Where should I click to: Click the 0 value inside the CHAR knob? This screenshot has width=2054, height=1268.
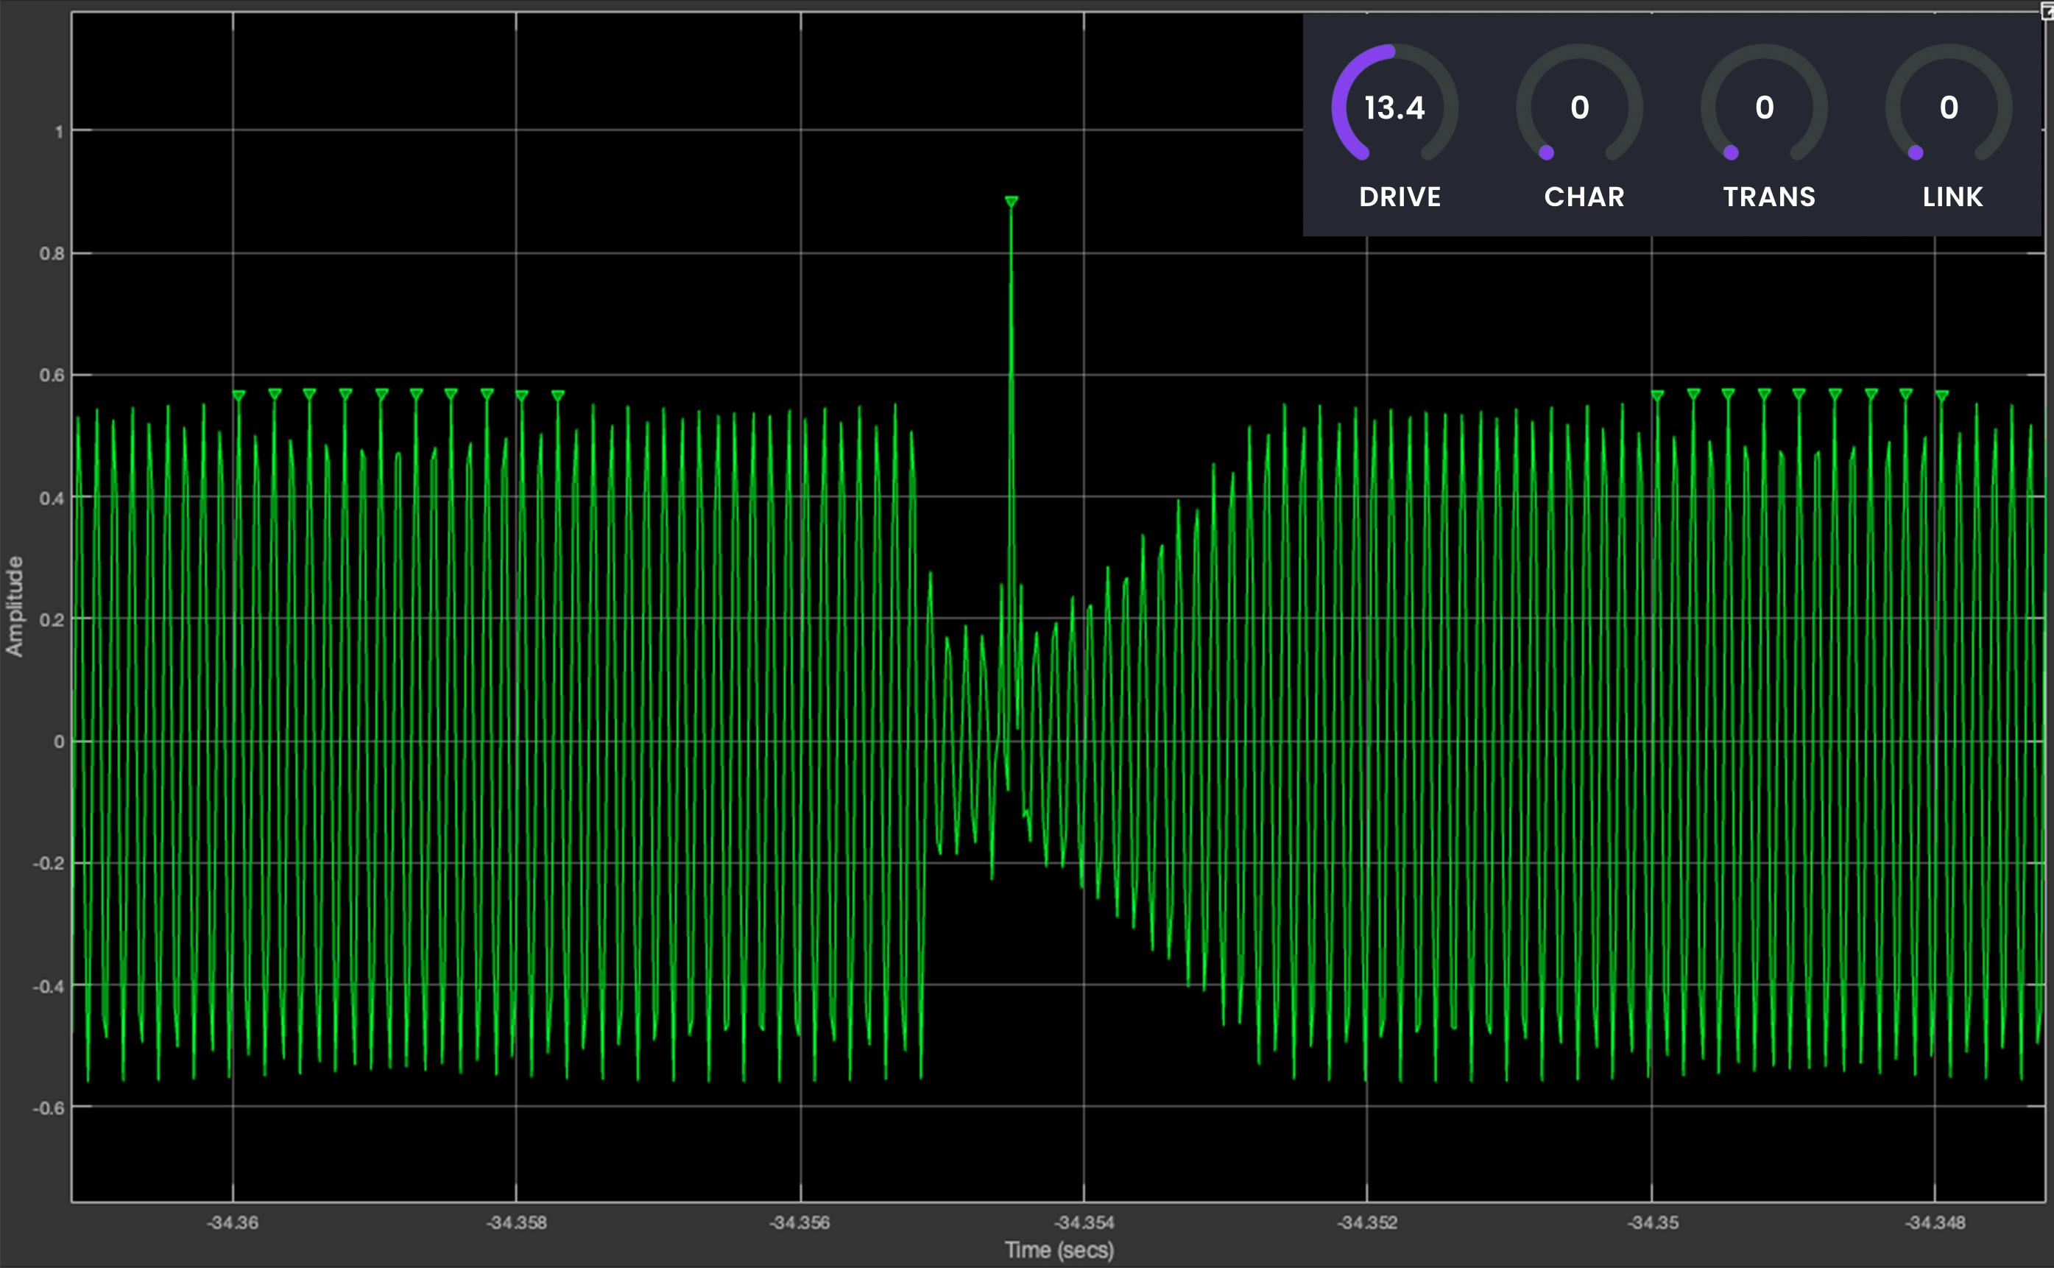click(1579, 108)
